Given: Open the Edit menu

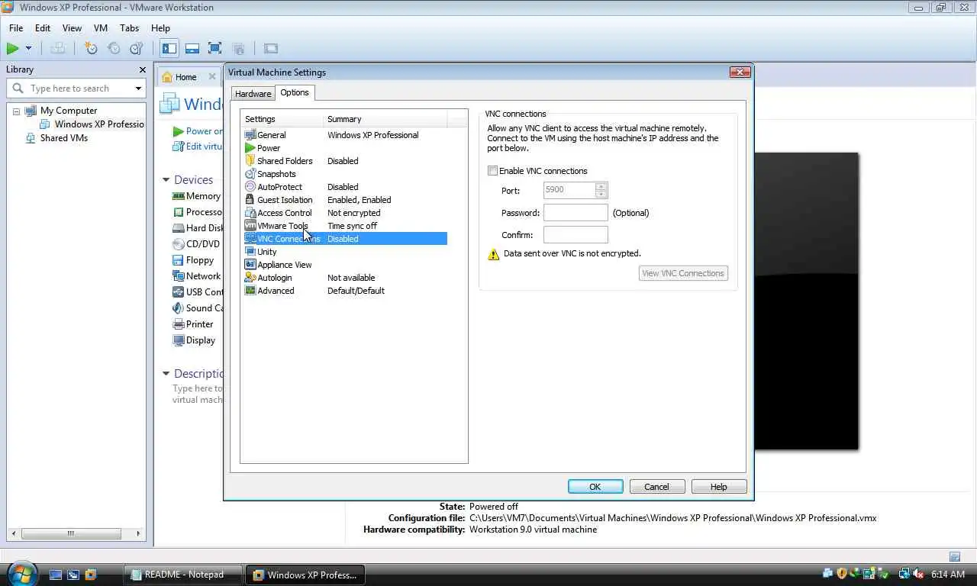Looking at the screenshot, I should click(x=43, y=28).
